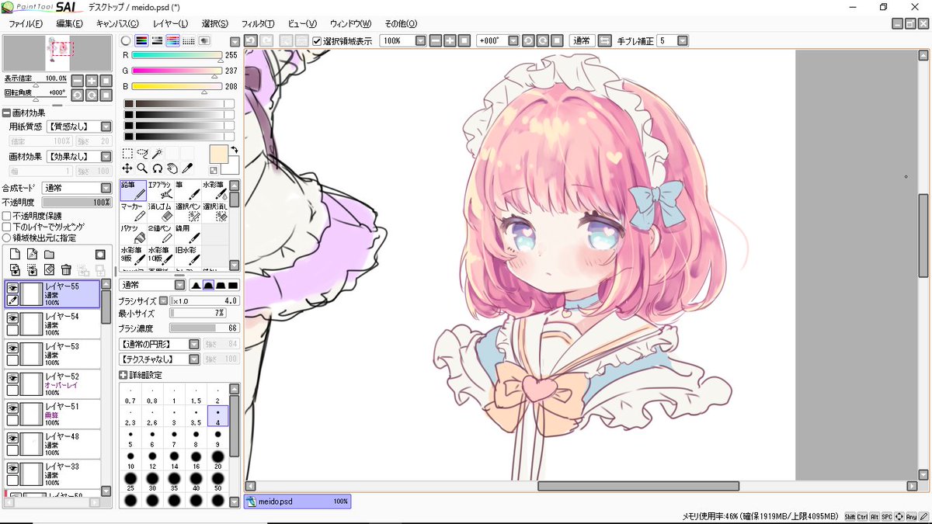Screen dimensions: 932x524
Task: Select the 水彩筆 watercolor brush tool
Action: pyautogui.click(x=214, y=191)
